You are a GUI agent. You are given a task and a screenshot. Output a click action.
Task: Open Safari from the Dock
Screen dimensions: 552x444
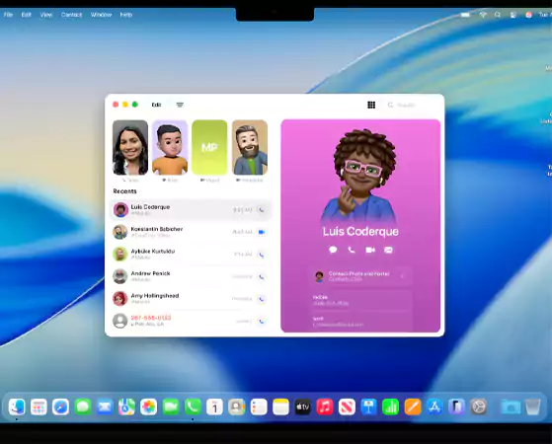60,407
